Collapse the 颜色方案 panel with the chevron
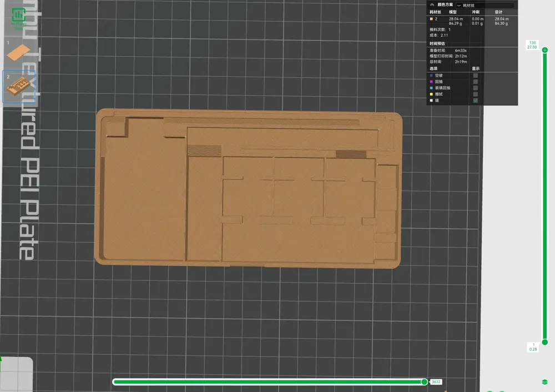This screenshot has height=392, width=555. coord(432,4)
